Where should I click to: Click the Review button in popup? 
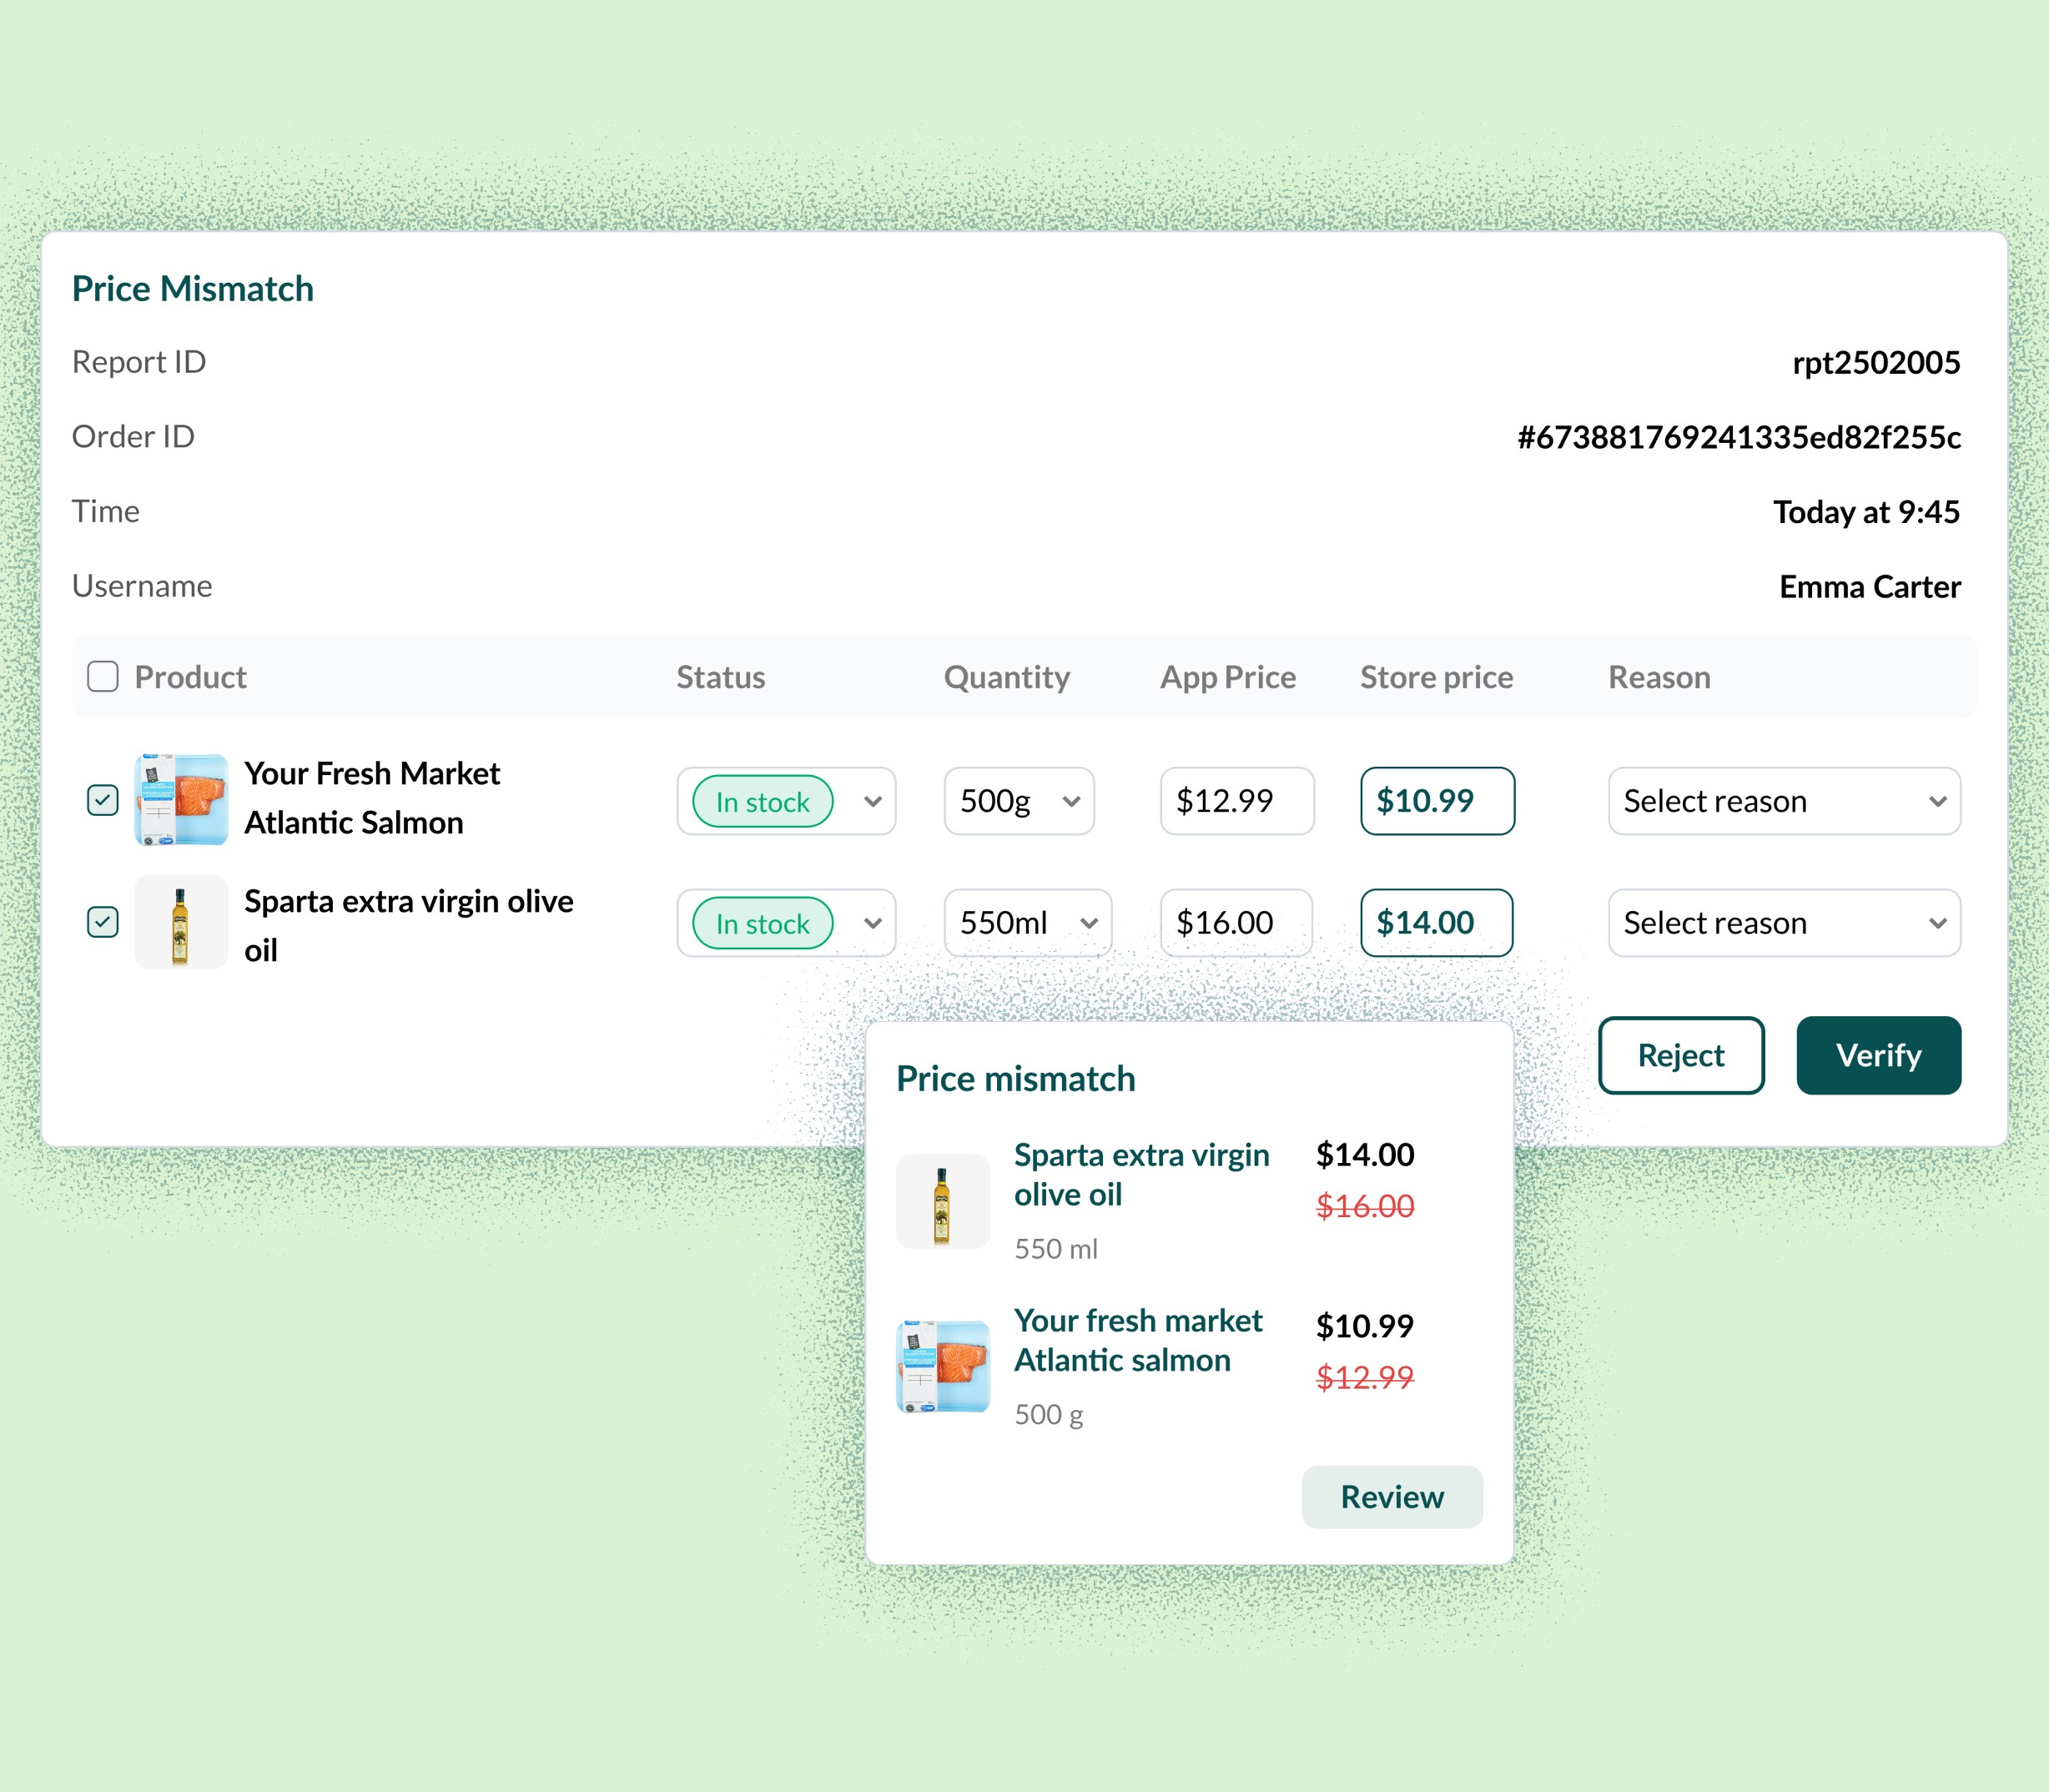(1391, 1497)
